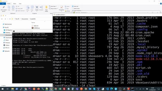Click Select none in ribbon

76,9
